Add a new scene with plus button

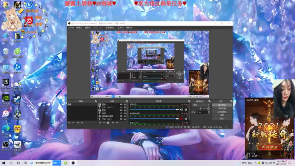coord(69,123)
